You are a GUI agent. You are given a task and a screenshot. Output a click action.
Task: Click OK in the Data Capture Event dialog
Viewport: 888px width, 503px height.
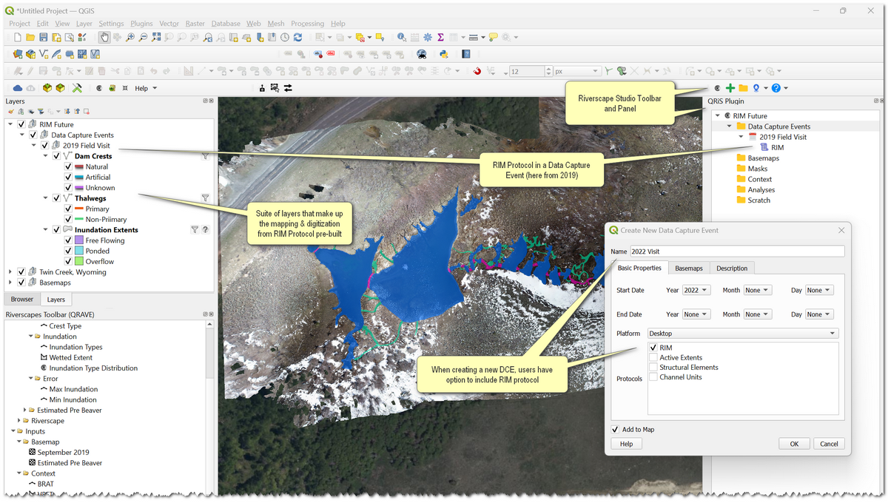pyautogui.click(x=794, y=444)
